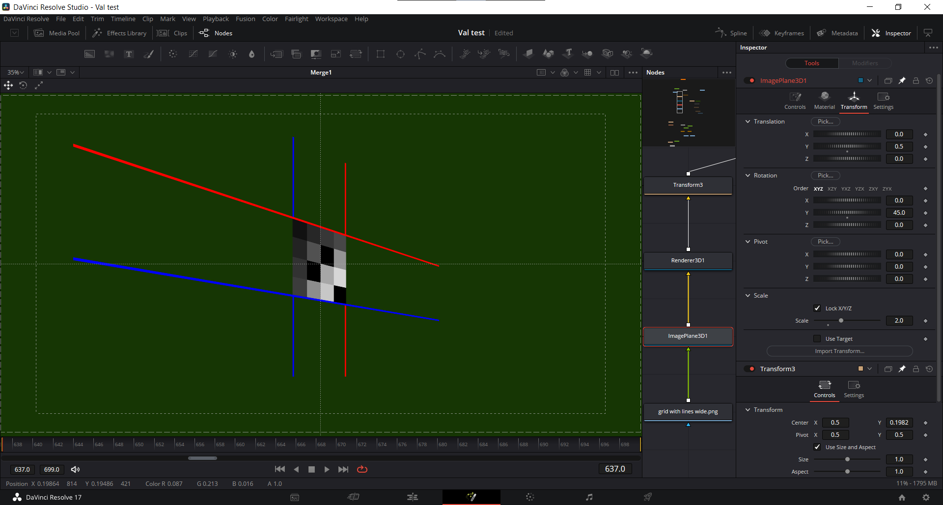
Task: Switch to ImagePlane3D1 Settings tab
Action: [883, 101]
